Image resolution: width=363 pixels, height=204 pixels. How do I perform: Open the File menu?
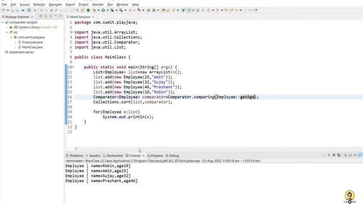click(4, 5)
